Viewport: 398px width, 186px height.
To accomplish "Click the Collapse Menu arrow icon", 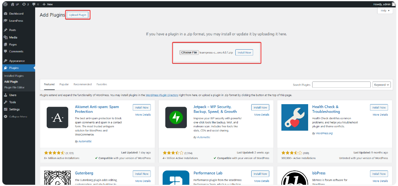I will (6, 117).
